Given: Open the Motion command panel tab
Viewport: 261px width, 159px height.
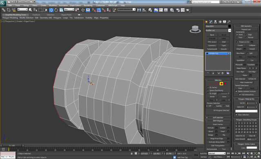Looking at the screenshot, I should pyautogui.click(x=220, y=22).
